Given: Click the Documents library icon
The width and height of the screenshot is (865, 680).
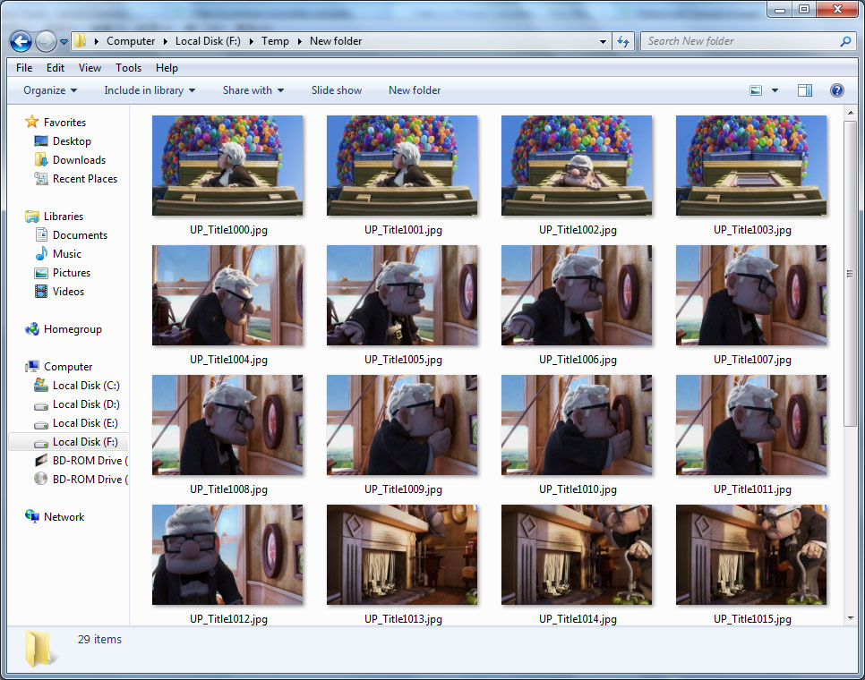Looking at the screenshot, I should (41, 234).
